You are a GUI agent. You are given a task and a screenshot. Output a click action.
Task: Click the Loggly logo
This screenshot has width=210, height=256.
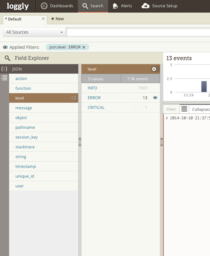pos(17,6)
